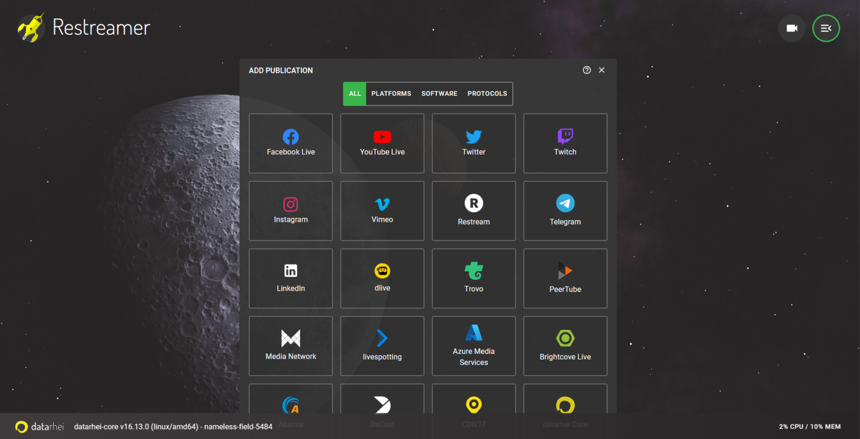Open the camera/video source button top right

tap(792, 28)
